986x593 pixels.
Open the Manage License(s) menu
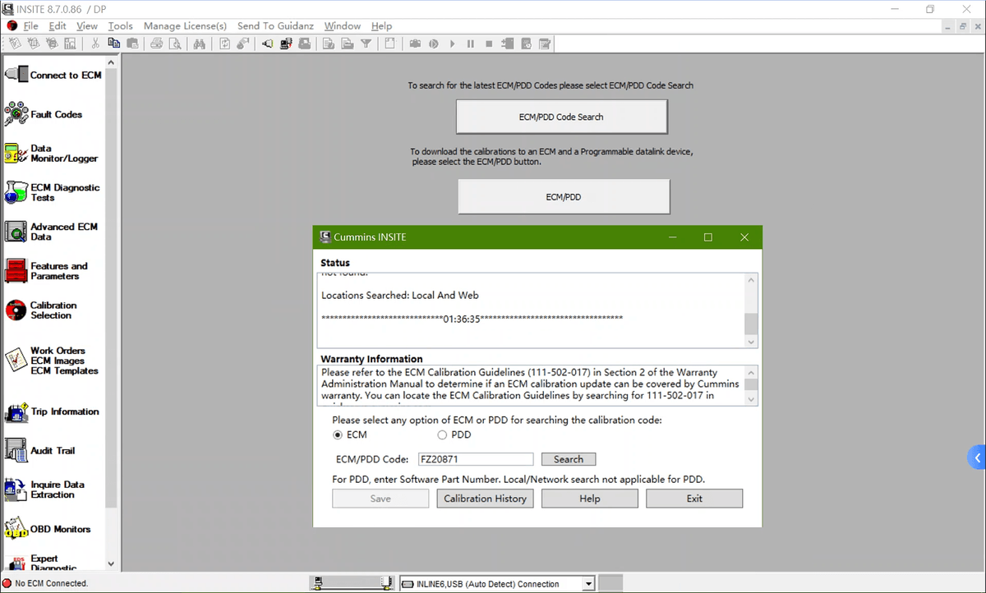[185, 25]
